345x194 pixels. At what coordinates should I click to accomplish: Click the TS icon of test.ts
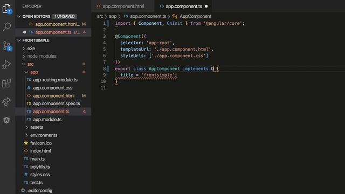tap(26, 182)
